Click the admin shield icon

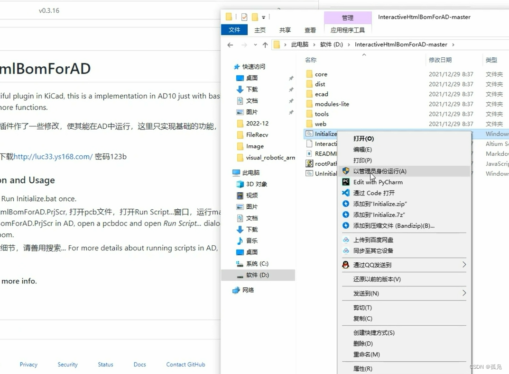tap(346, 171)
